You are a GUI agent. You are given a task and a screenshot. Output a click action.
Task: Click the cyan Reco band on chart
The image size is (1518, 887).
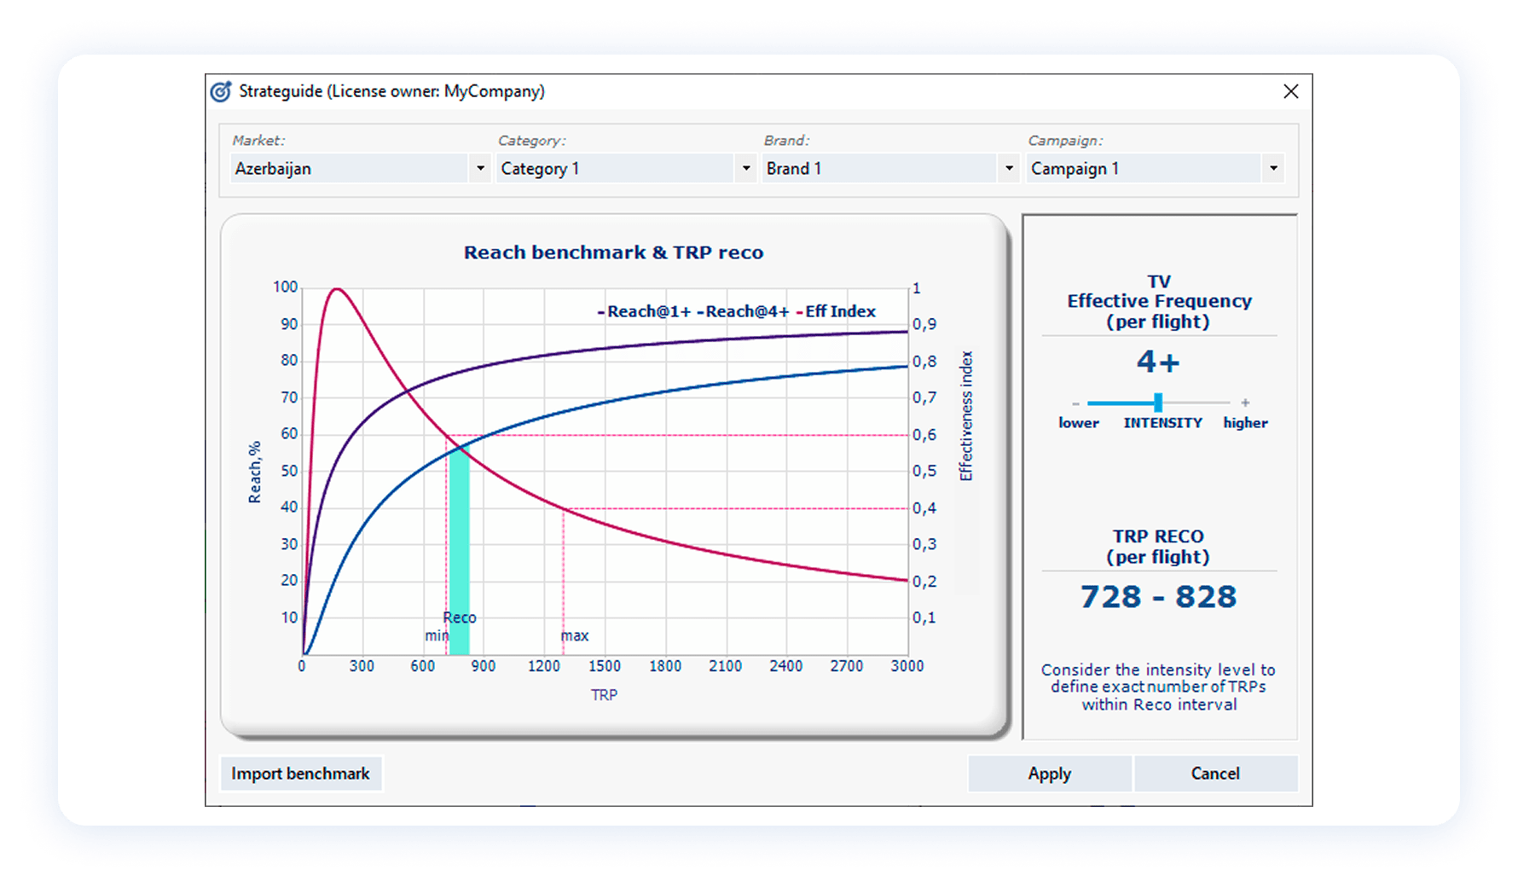tap(459, 550)
